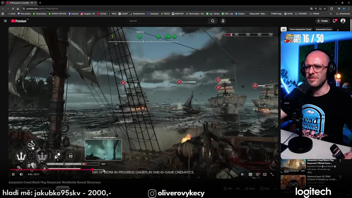Open the account avatar menu

[x=343, y=21]
